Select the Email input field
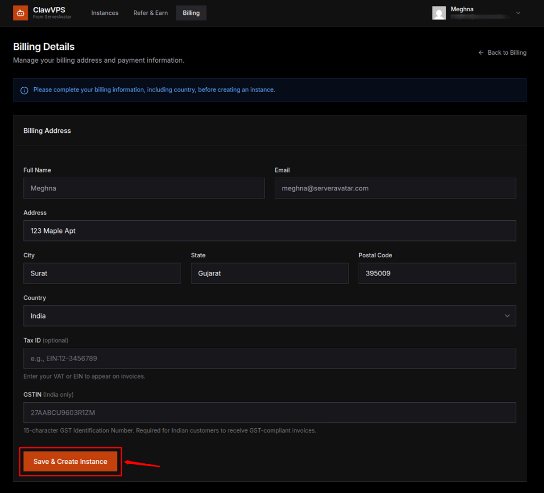 point(395,188)
